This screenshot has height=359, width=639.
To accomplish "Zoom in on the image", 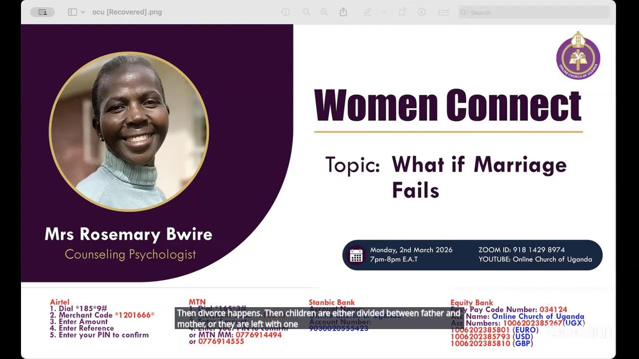I will tap(324, 12).
